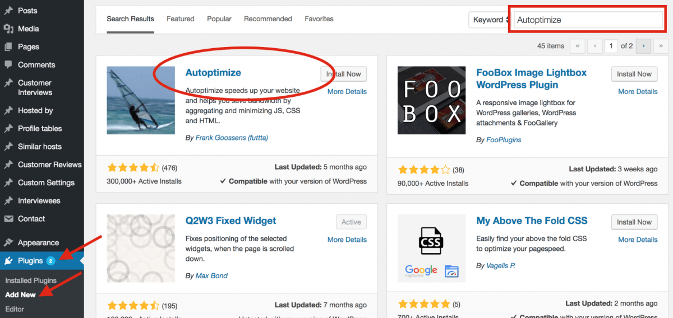The width and height of the screenshot is (673, 318).
Task: Open More Details for Q2W3 Fixed Widget
Action: (x=347, y=240)
